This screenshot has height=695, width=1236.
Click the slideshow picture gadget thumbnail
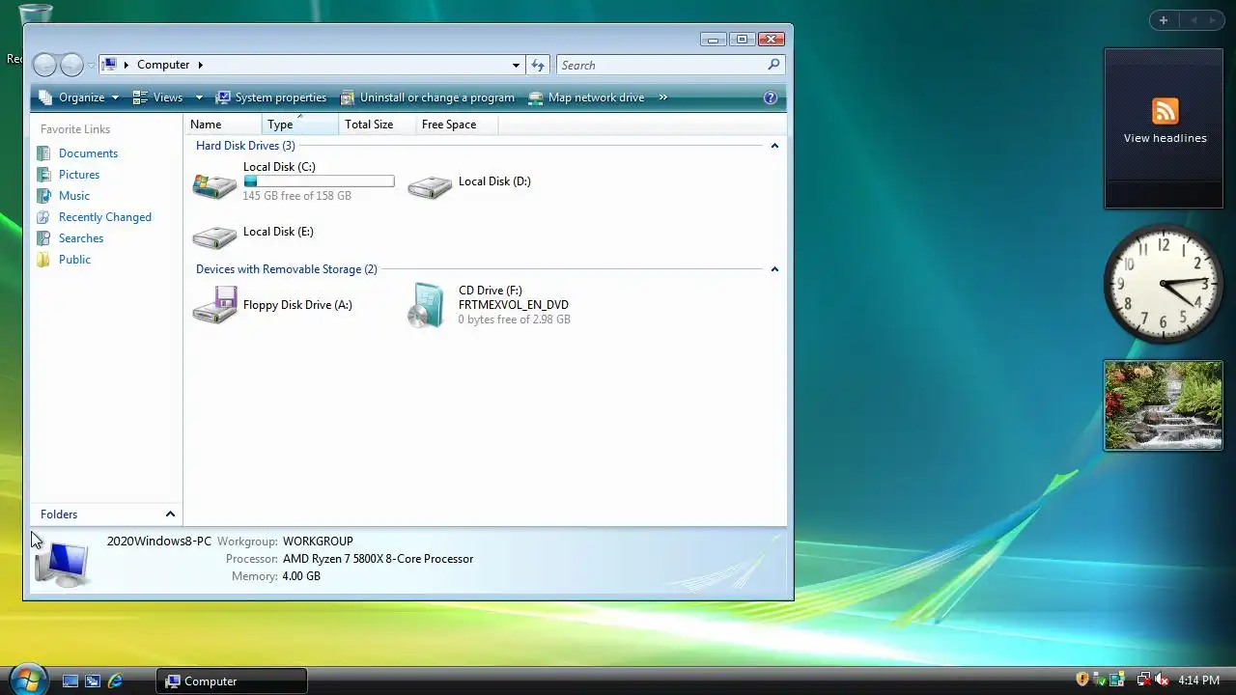point(1164,405)
